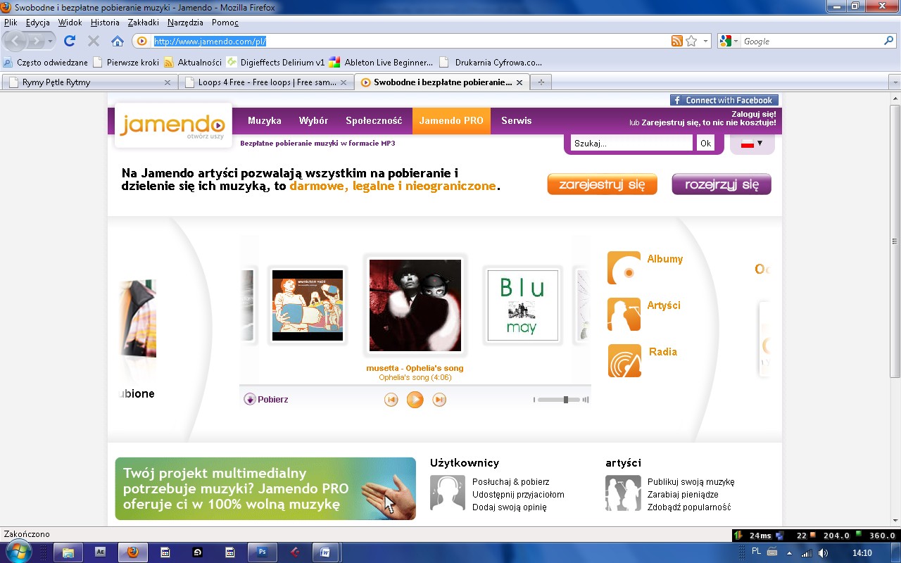901x563 pixels.
Task: Open the address bar URL history dropdown
Action: (x=706, y=41)
